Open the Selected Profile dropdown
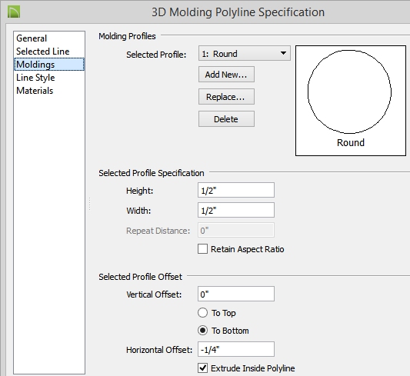Screen dimensions: 410x376 tap(244, 54)
